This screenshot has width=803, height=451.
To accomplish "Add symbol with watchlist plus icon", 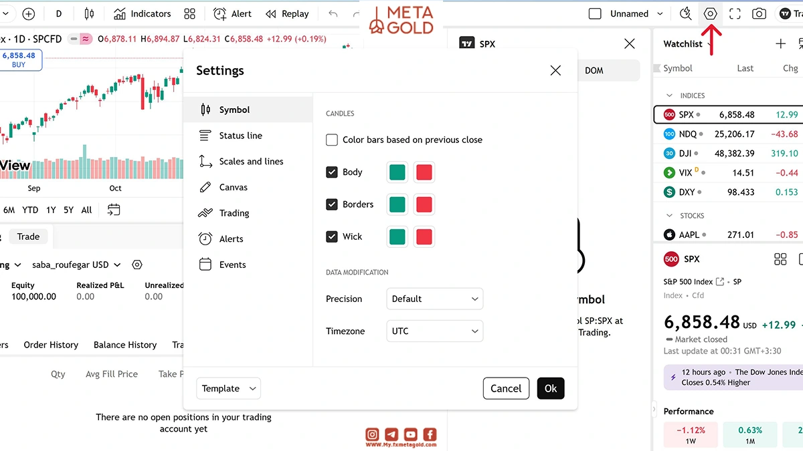I will [780, 43].
